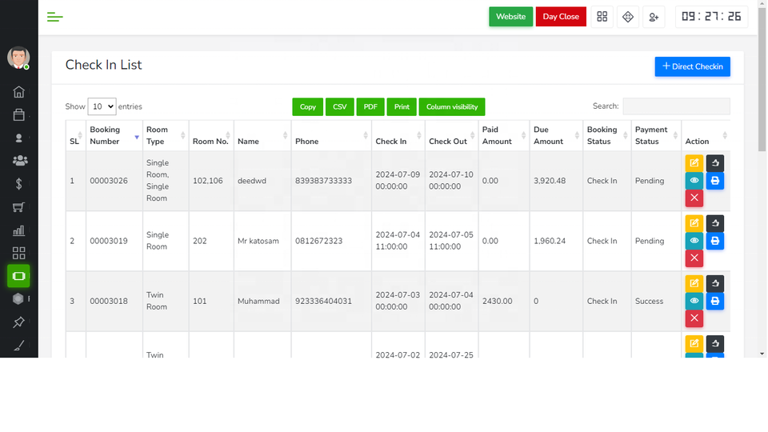Click the Direct Checkin button
Viewport: 768px width, 432px height.
point(692,66)
